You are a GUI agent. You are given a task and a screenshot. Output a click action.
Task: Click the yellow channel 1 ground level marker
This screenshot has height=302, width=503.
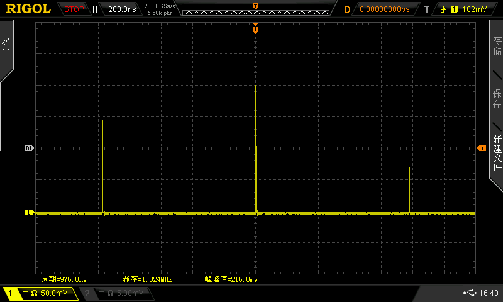pos(30,212)
